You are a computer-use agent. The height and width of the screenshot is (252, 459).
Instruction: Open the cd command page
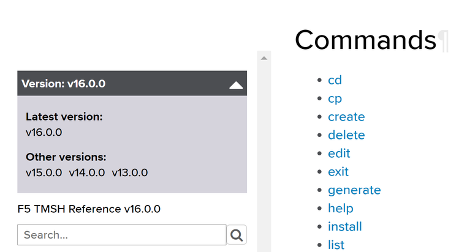pos(335,80)
